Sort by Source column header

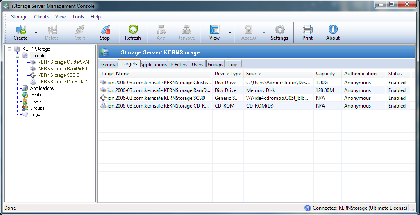click(x=279, y=74)
